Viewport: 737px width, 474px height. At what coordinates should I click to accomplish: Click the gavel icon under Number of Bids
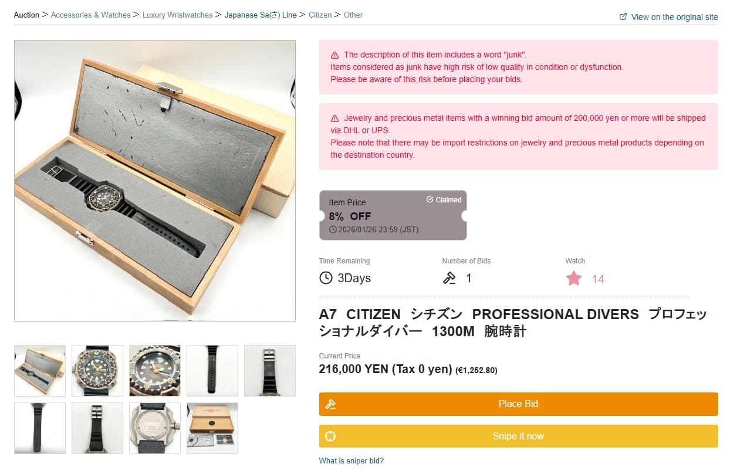click(449, 278)
